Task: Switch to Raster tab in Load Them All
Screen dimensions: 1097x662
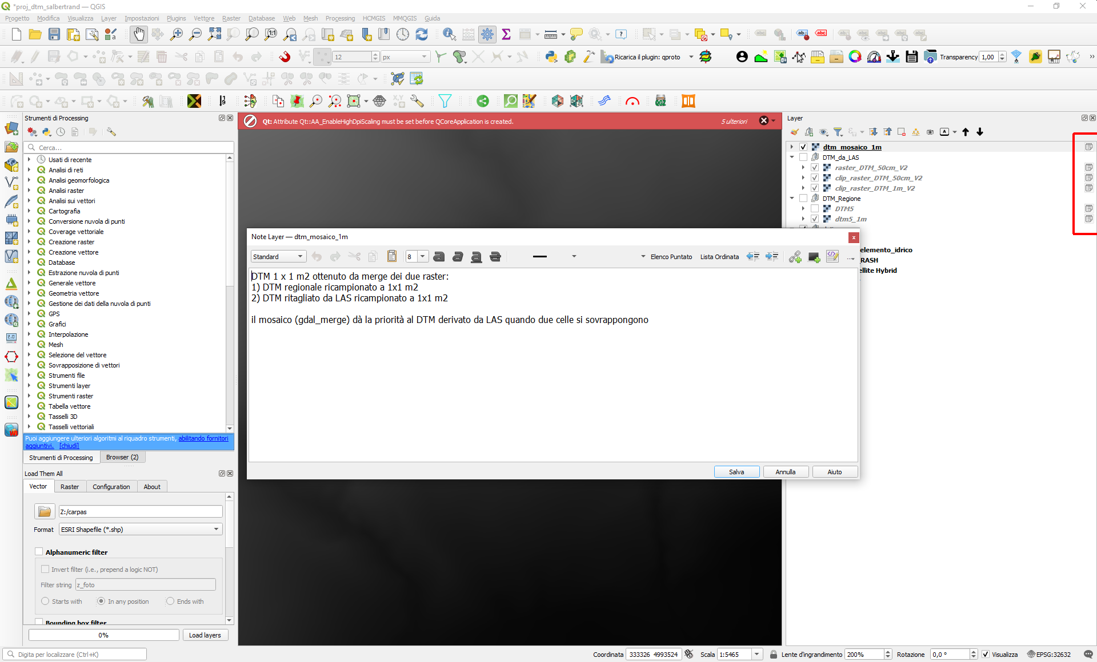Action: pos(70,486)
